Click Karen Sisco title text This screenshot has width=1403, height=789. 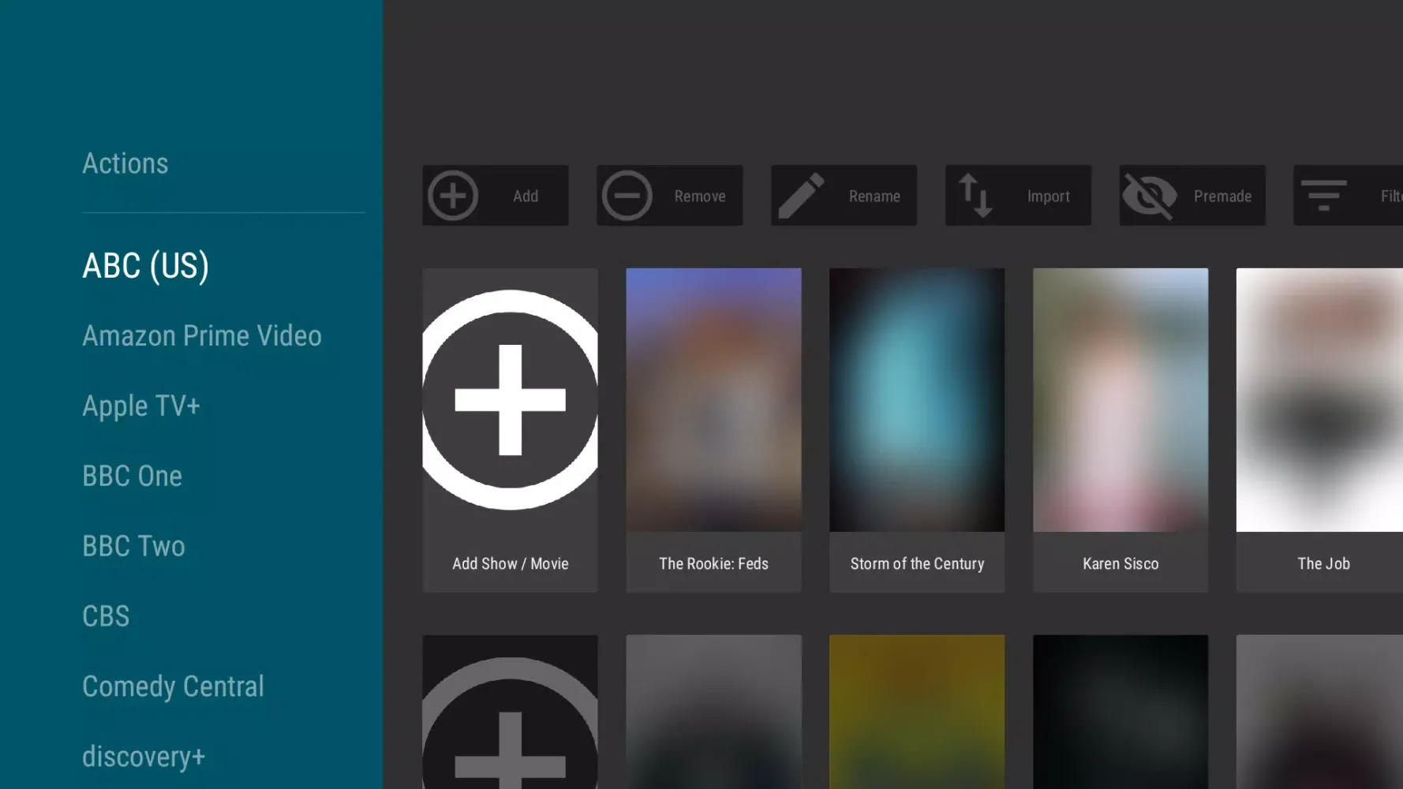(1121, 564)
